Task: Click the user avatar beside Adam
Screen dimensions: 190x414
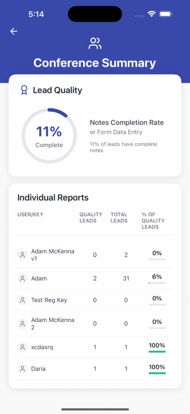Action: click(x=23, y=278)
